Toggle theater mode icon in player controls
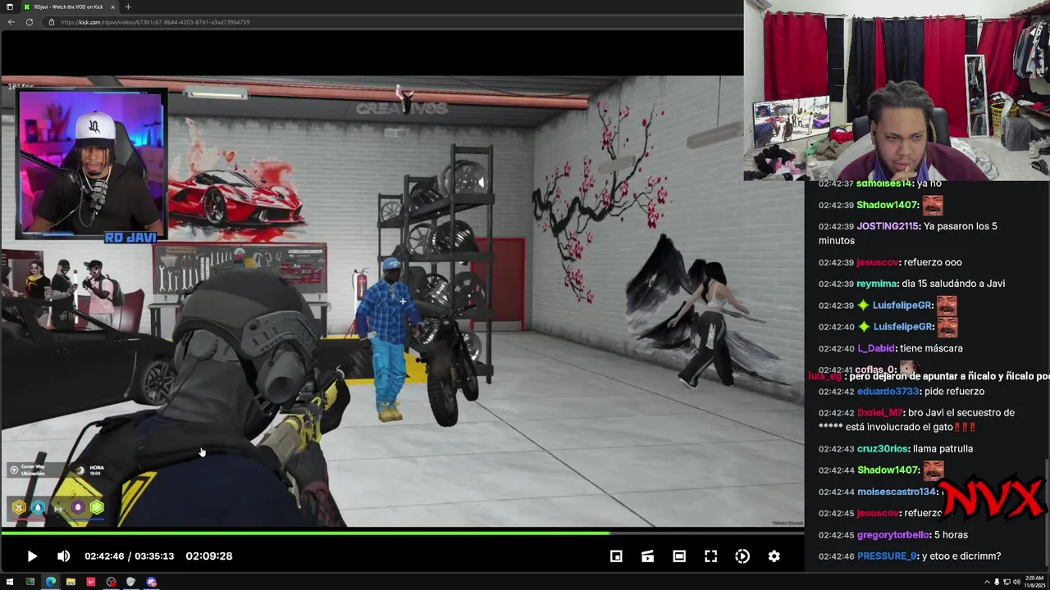The height and width of the screenshot is (590, 1050). pos(679,556)
